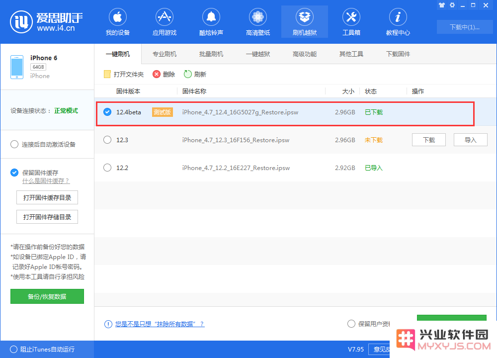This screenshot has width=497, height=358.
Task: Click the green flash button at bottom right
Action: (x=451, y=318)
